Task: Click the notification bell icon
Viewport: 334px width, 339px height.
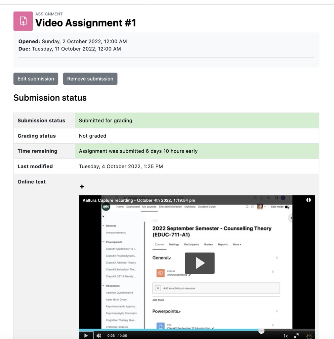Action: (x=247, y=206)
